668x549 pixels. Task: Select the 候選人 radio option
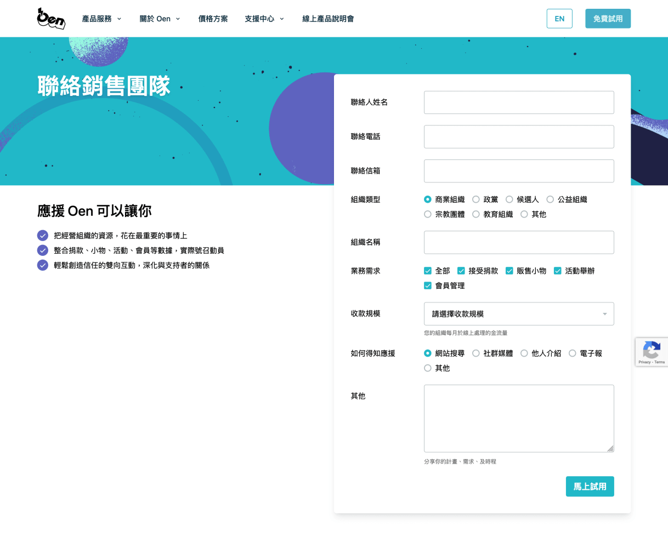point(510,199)
